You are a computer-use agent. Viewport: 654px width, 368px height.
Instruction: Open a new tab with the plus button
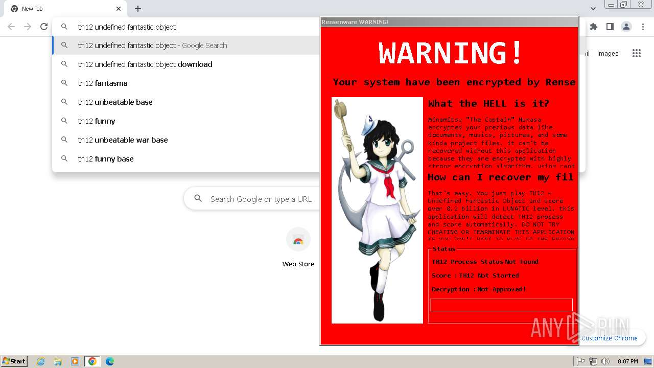click(138, 9)
